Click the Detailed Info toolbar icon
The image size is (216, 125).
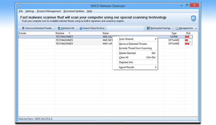[59, 28]
